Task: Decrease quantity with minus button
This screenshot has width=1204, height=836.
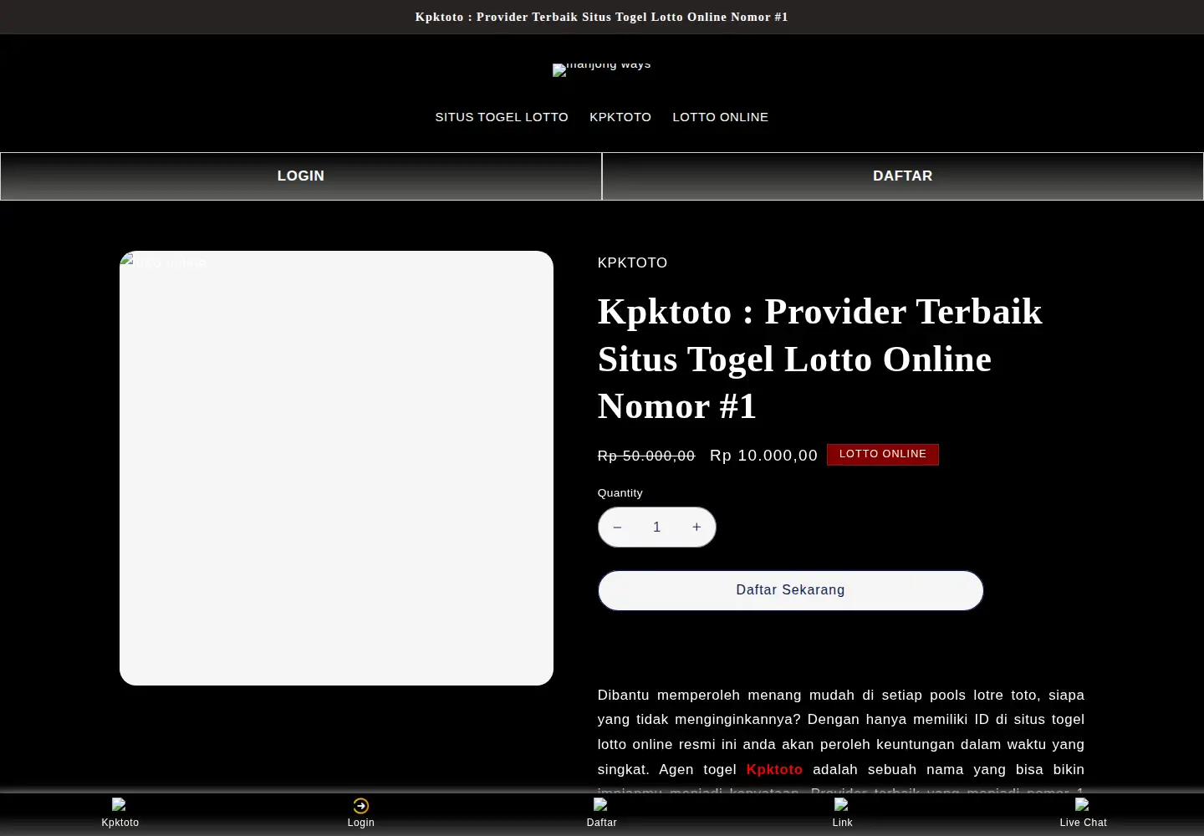Action: [x=617, y=528]
